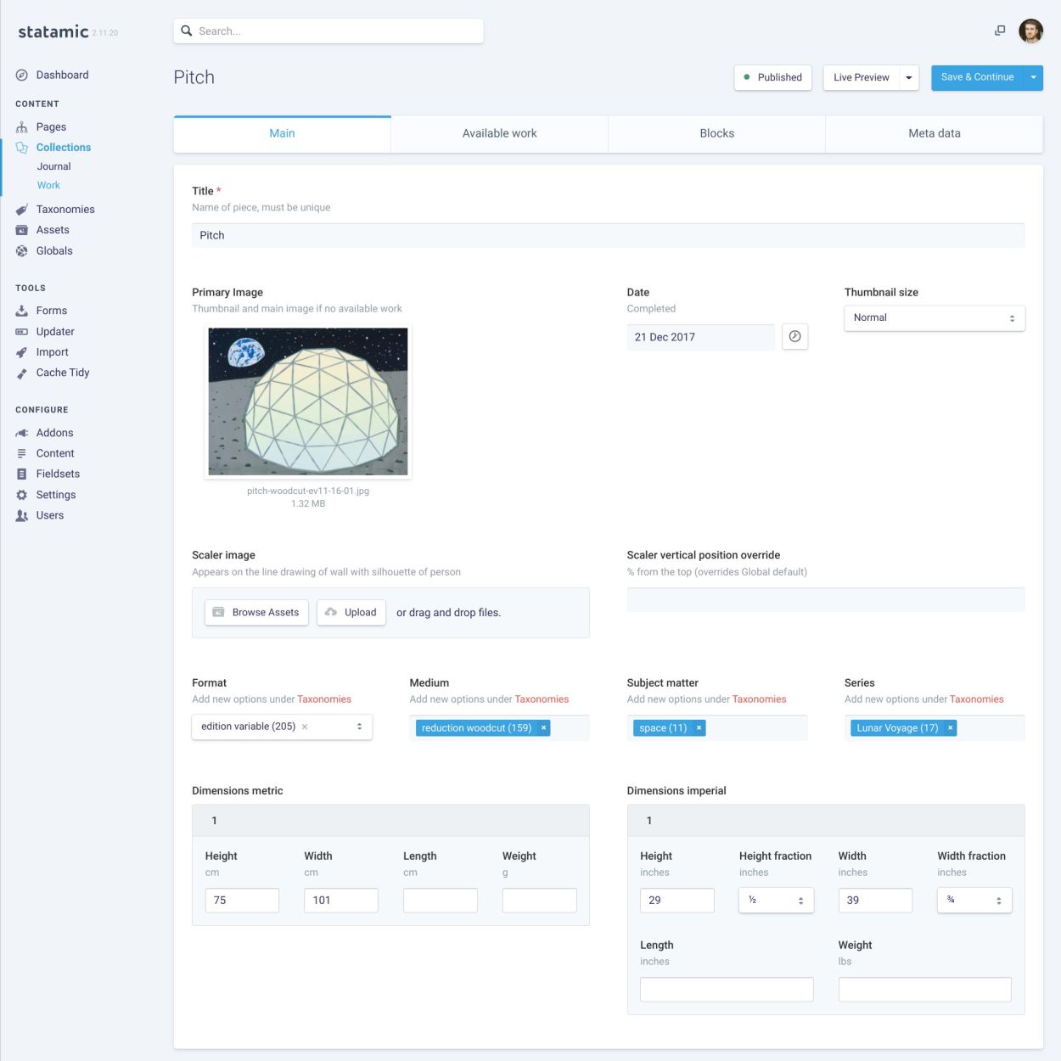Viewport: 1061px width, 1061px height.
Task: Open the Height fraction dropdown
Action: tap(776, 901)
